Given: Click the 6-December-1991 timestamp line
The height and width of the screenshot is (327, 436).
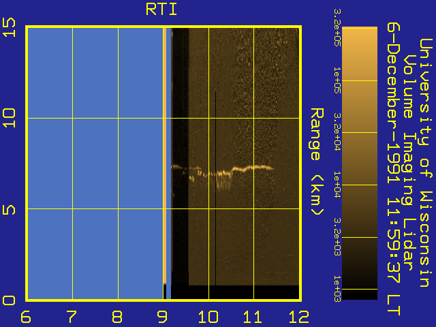Looking at the screenshot, I should point(394,169).
